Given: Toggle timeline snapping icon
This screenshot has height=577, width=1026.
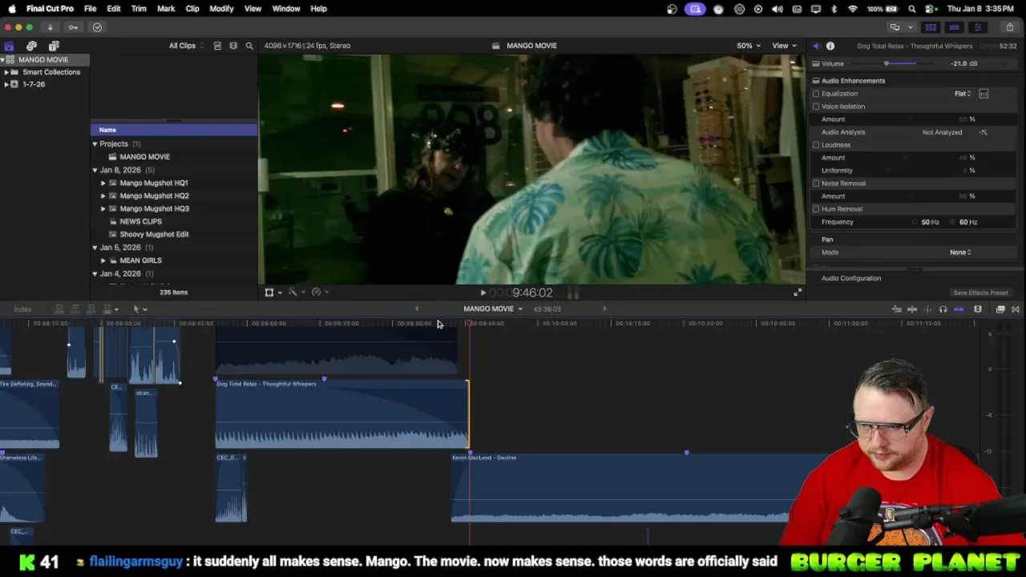Looking at the screenshot, I should [959, 309].
